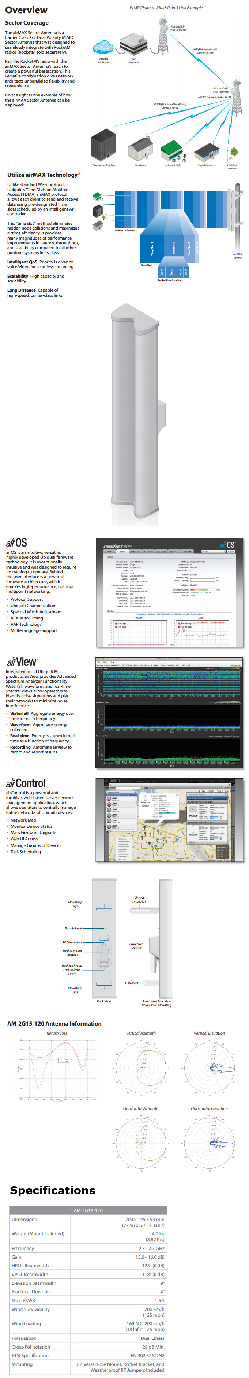
Task: Click the Return Loss chart
Action: tap(57, 1070)
